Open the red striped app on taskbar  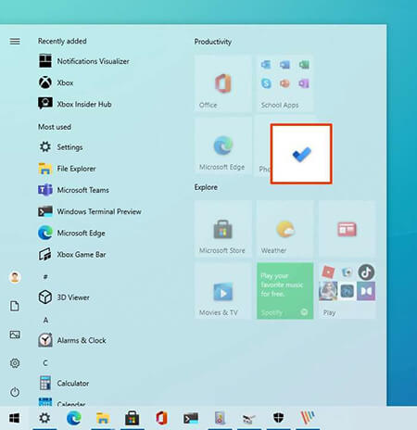tap(308, 418)
